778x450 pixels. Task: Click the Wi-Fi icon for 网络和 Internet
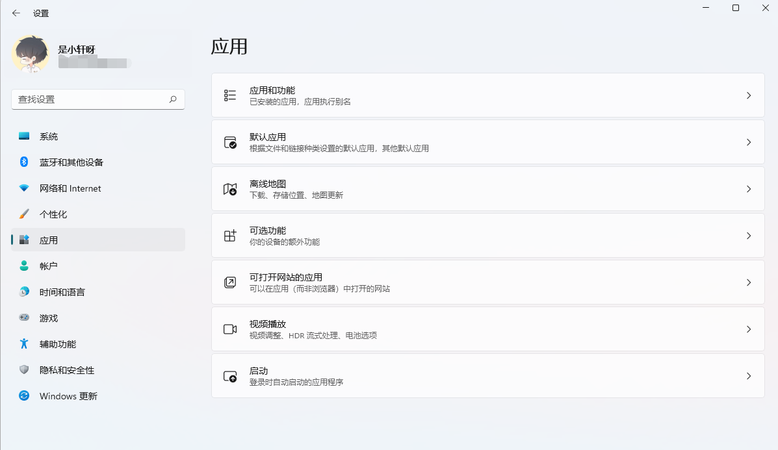coord(24,188)
